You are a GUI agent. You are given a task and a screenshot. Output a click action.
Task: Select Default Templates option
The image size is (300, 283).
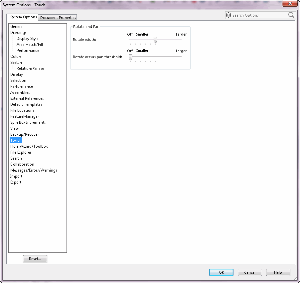[26, 104]
